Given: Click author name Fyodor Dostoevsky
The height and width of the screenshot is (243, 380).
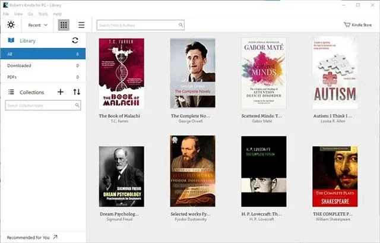Looking at the screenshot, I should pos(191,219).
